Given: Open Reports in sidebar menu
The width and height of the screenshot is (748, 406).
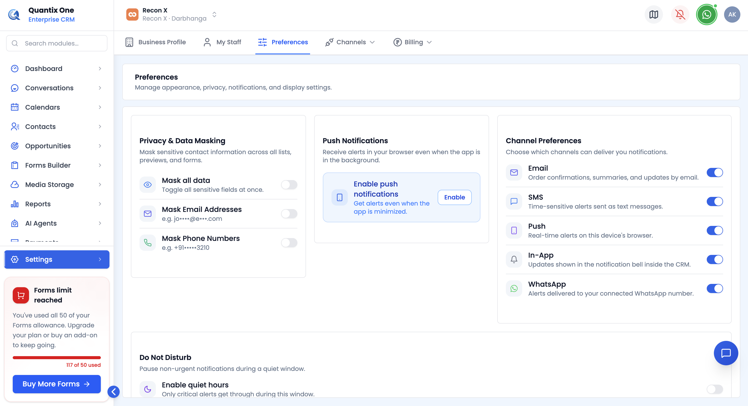Looking at the screenshot, I should tap(57, 204).
